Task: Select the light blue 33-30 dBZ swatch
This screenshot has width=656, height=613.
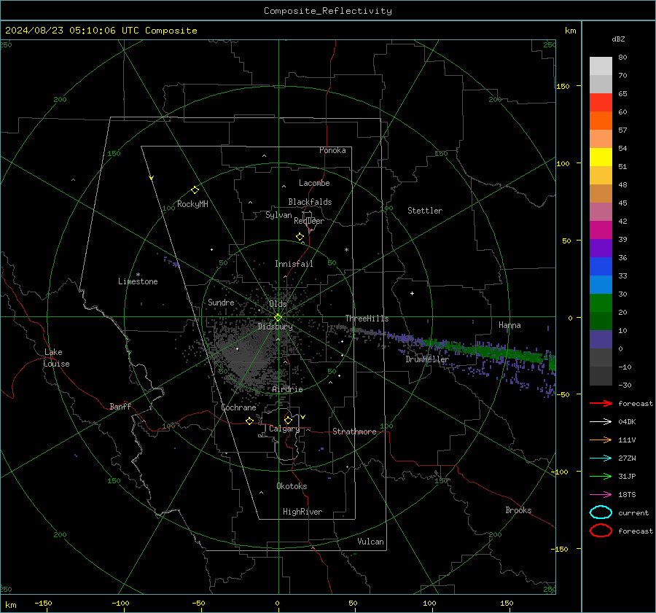Action: coord(601,285)
